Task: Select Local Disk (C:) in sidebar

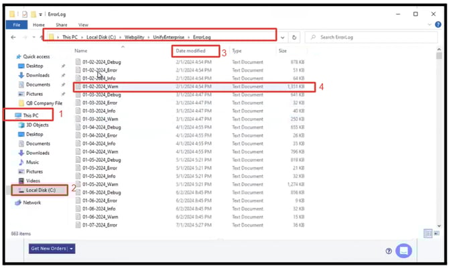Action: (41, 190)
